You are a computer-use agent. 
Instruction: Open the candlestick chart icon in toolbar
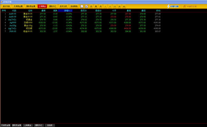87,6
